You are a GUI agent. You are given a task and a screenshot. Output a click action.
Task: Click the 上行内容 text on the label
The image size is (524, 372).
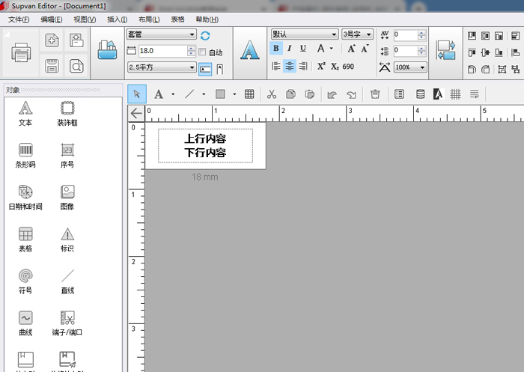pyautogui.click(x=205, y=139)
